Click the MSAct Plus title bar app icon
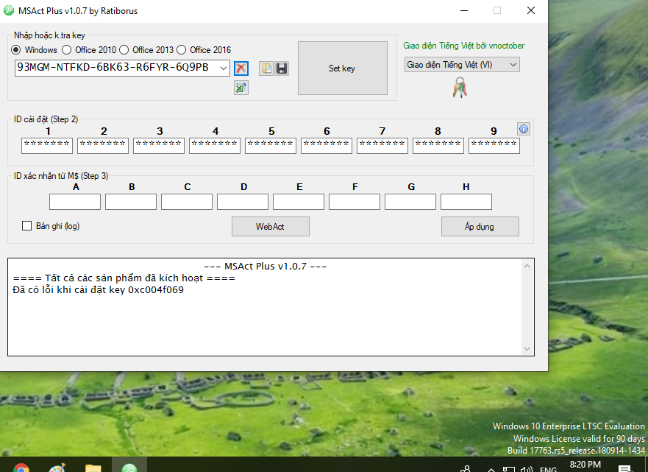The image size is (648, 472). [9, 10]
